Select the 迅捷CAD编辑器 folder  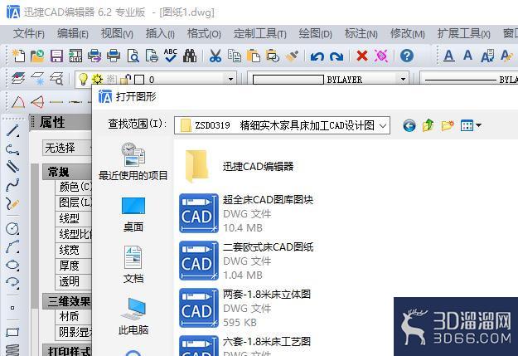pos(240,166)
